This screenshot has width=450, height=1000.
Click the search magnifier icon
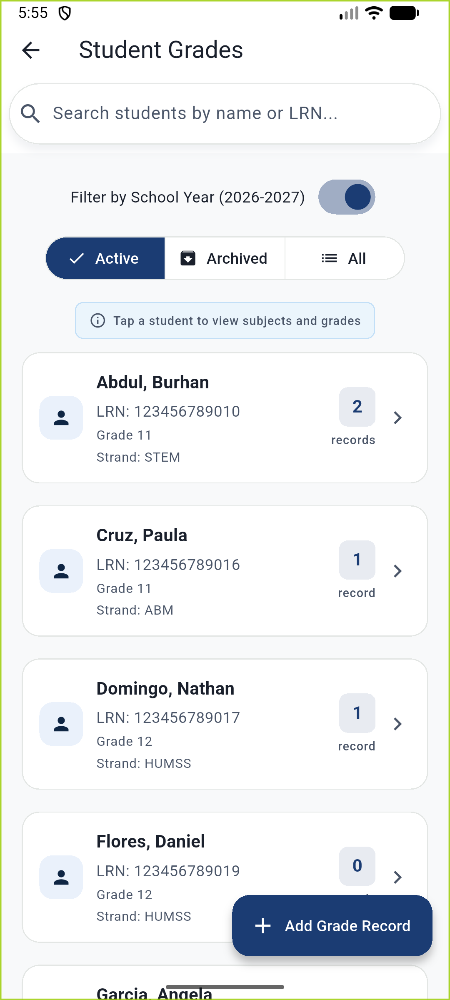30,114
